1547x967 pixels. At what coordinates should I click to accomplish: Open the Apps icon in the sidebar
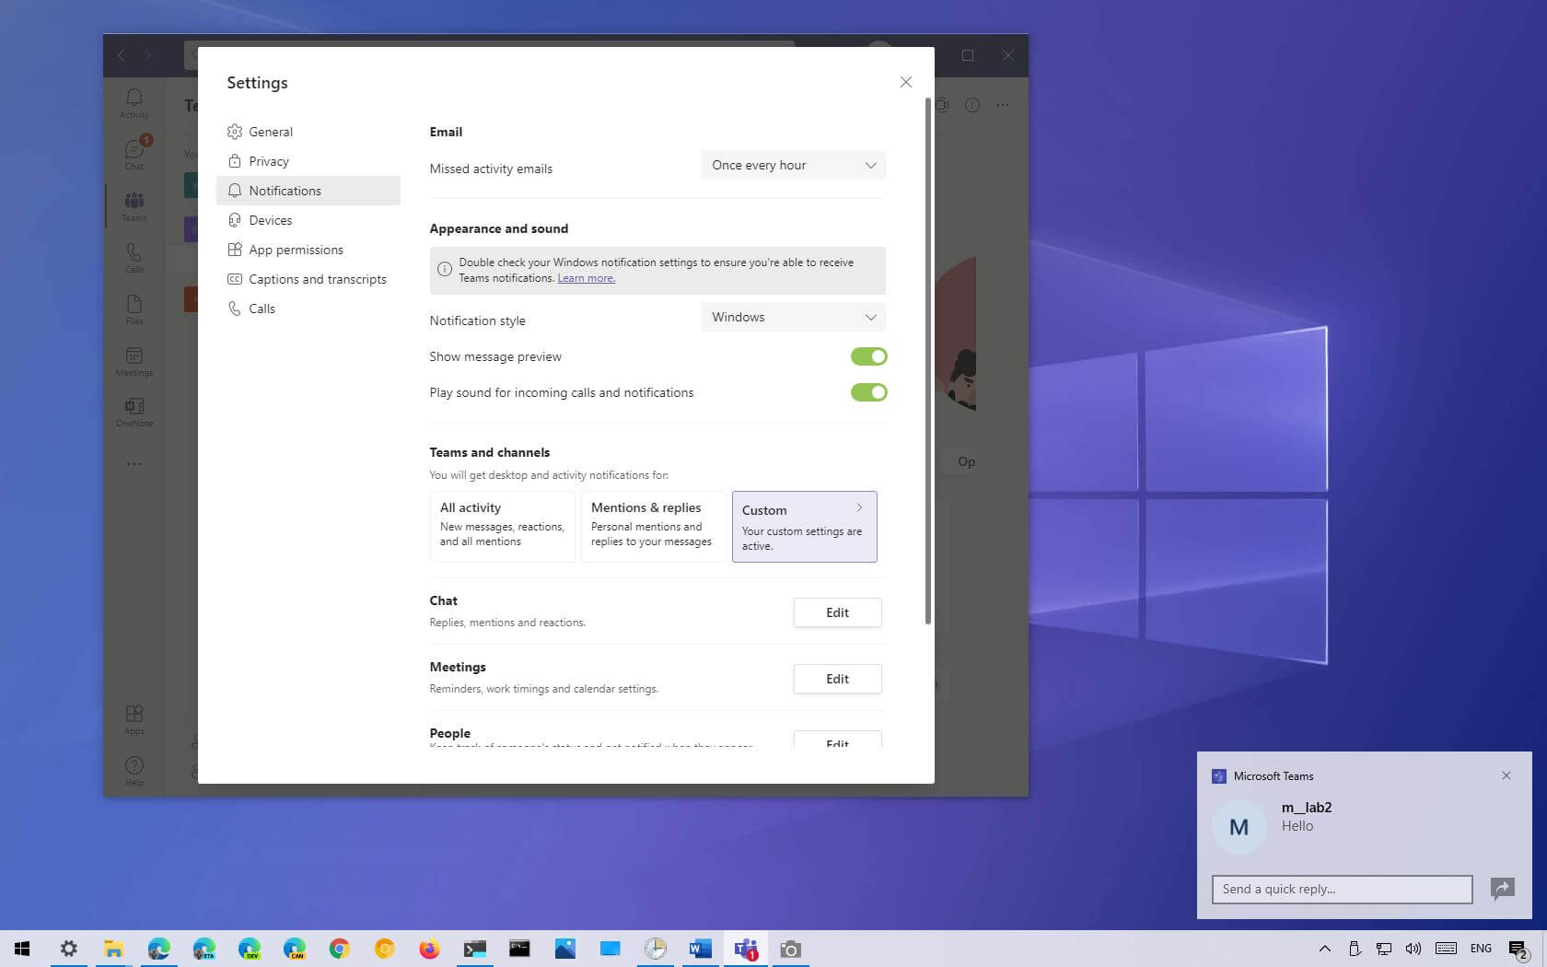pyautogui.click(x=134, y=717)
